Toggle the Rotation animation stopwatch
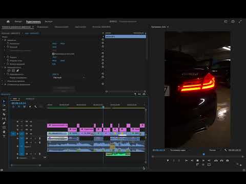 point(8,57)
